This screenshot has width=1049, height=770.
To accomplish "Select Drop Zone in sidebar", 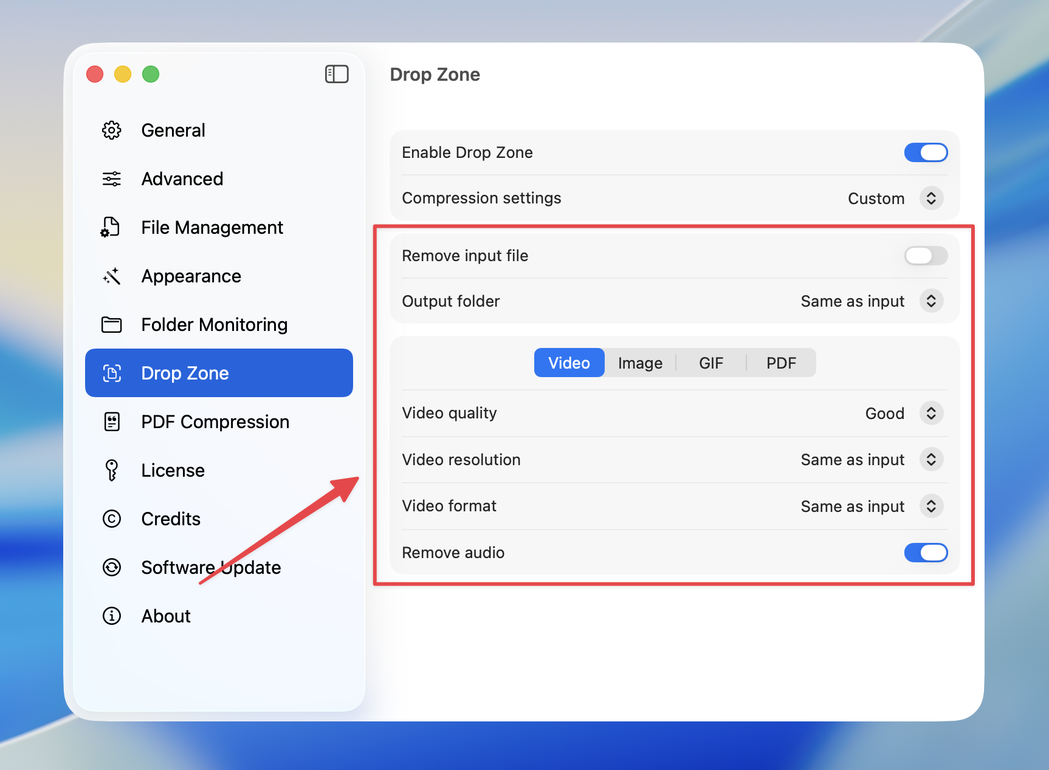I will [x=219, y=373].
